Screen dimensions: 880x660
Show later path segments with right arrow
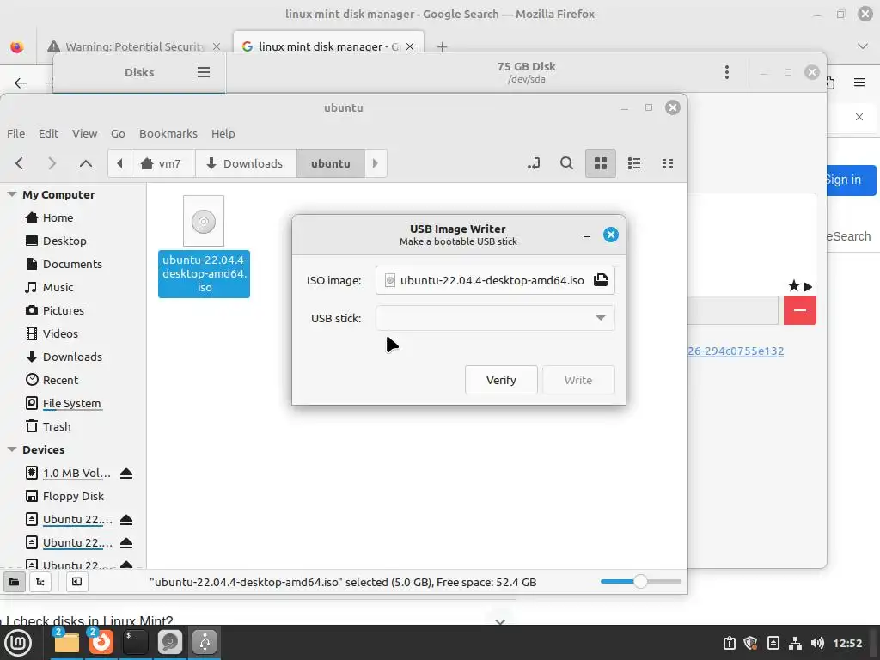(376, 163)
